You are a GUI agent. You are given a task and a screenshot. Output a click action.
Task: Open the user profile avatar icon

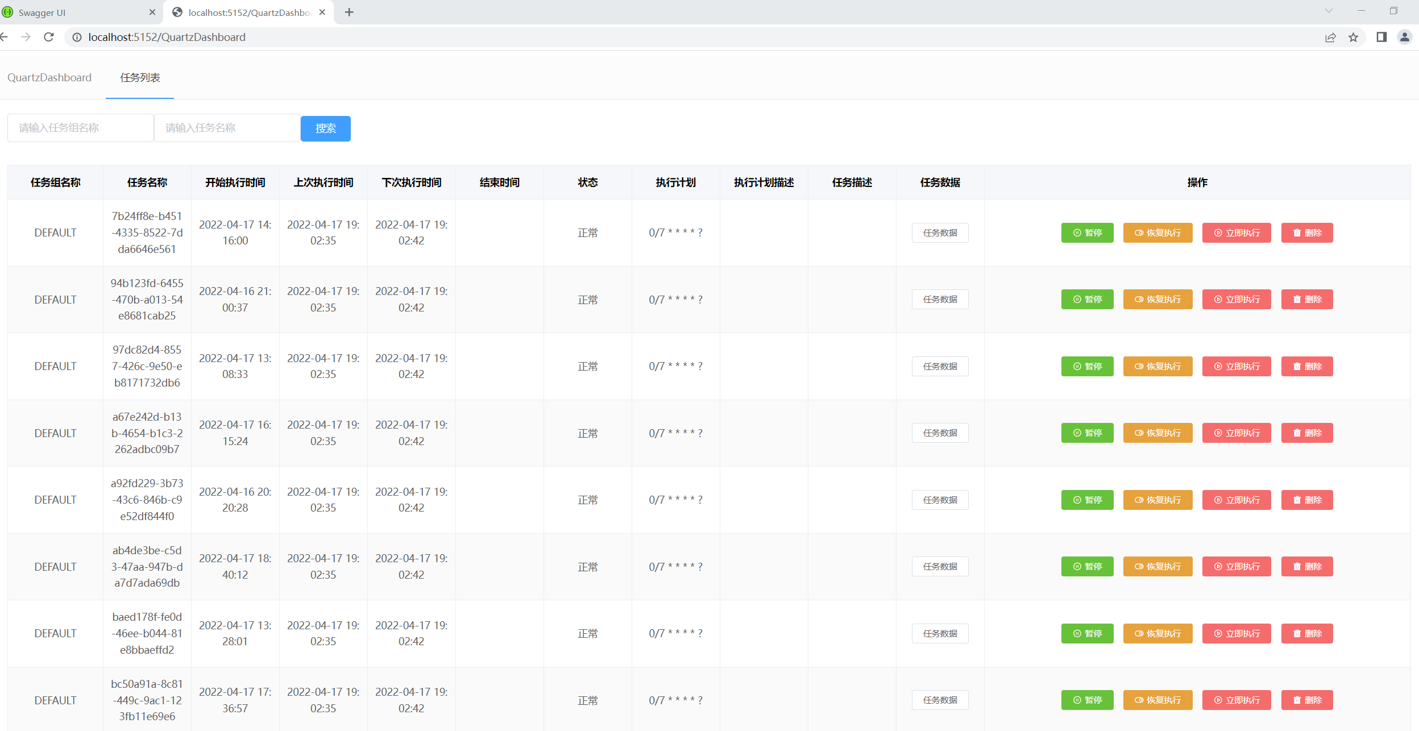pos(1404,38)
